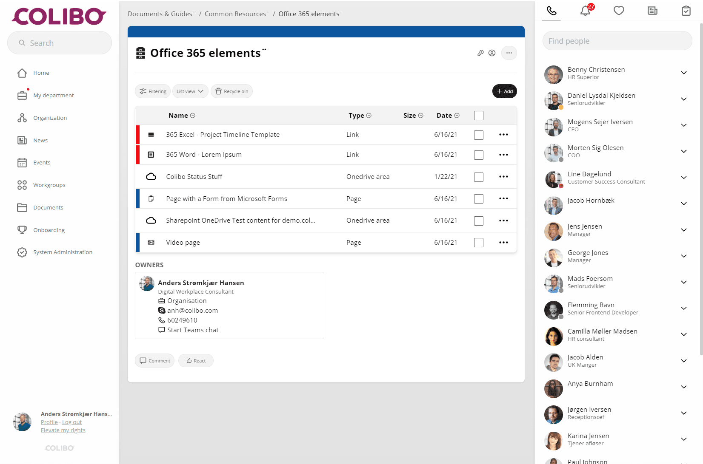Check the Colibo Status Stuff row
The image size is (703, 464).
click(x=479, y=177)
